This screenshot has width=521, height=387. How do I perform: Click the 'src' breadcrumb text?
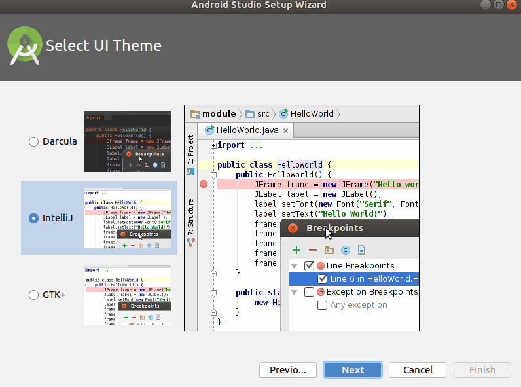(263, 114)
